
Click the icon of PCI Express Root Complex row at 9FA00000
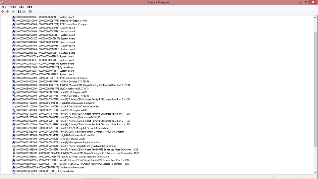pyautogui.click(x=14, y=78)
